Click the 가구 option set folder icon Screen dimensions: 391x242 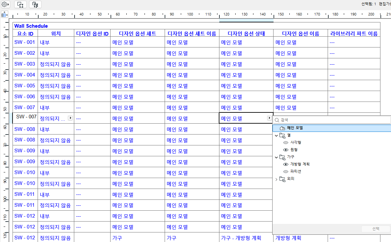click(x=282, y=157)
